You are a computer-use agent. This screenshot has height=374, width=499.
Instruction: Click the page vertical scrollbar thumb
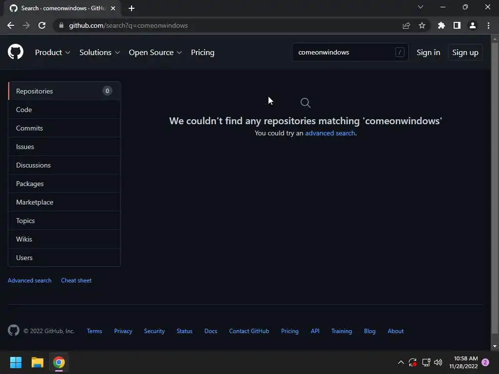(495, 188)
